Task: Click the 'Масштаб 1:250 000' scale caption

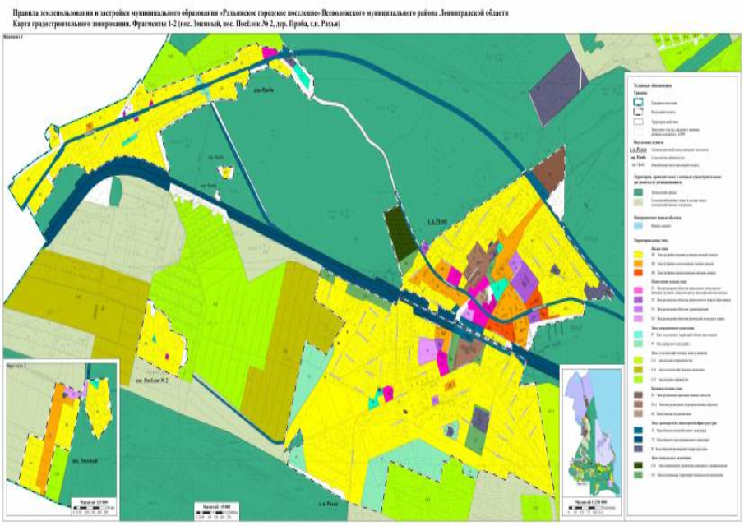Action: coord(591,502)
